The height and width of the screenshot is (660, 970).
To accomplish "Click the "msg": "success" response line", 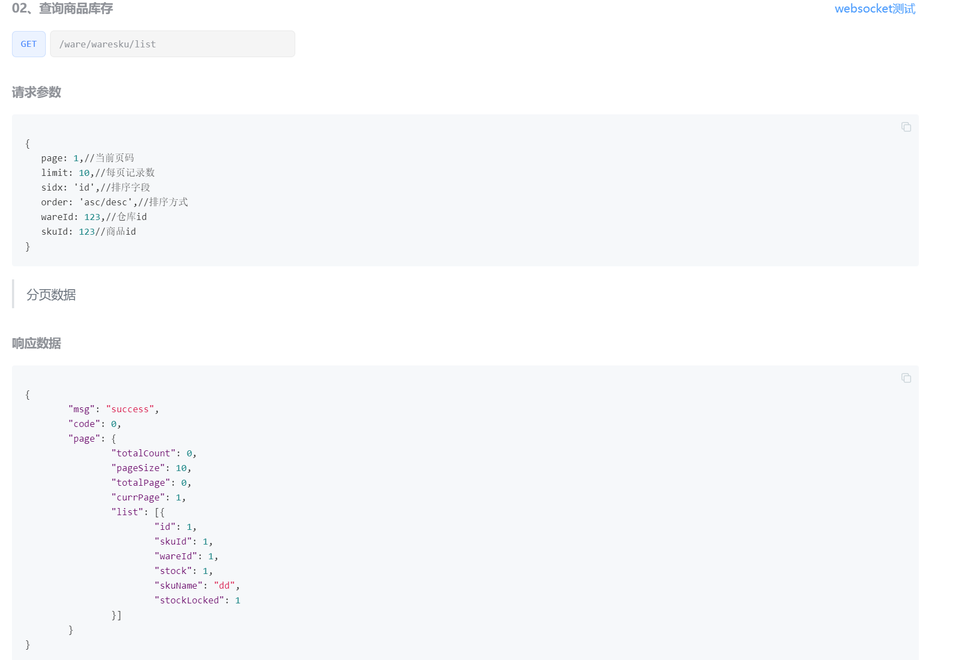I will [x=114, y=409].
